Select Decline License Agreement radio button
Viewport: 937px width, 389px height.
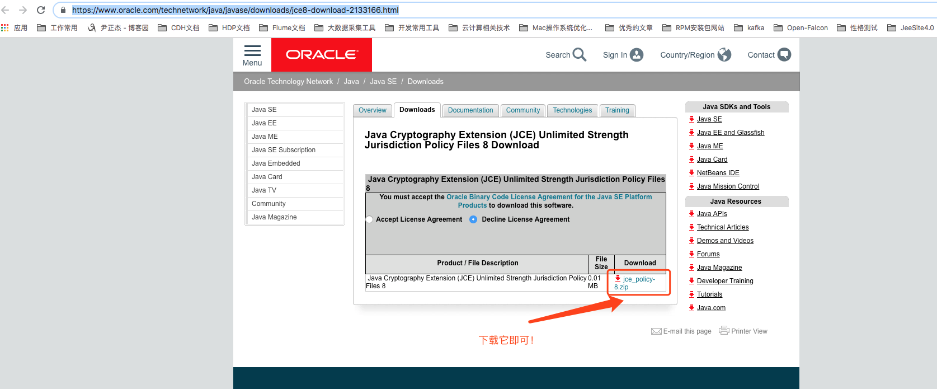click(x=473, y=219)
